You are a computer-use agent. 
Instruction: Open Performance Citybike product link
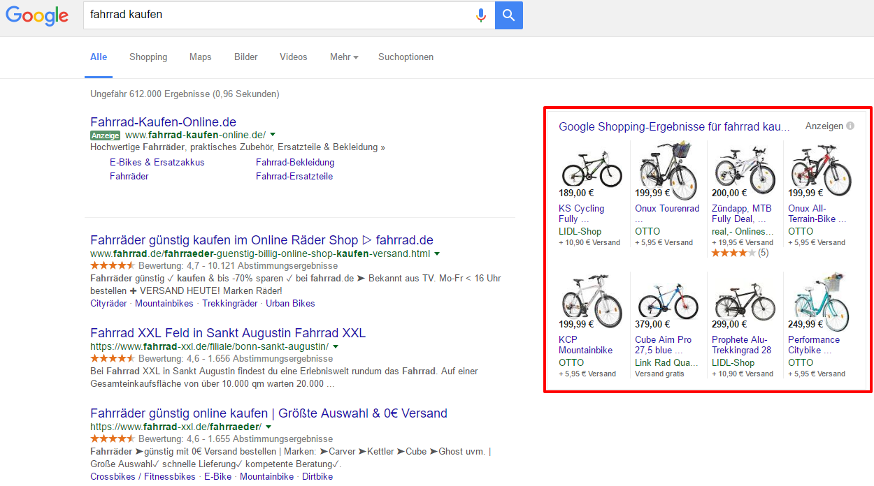tap(814, 345)
